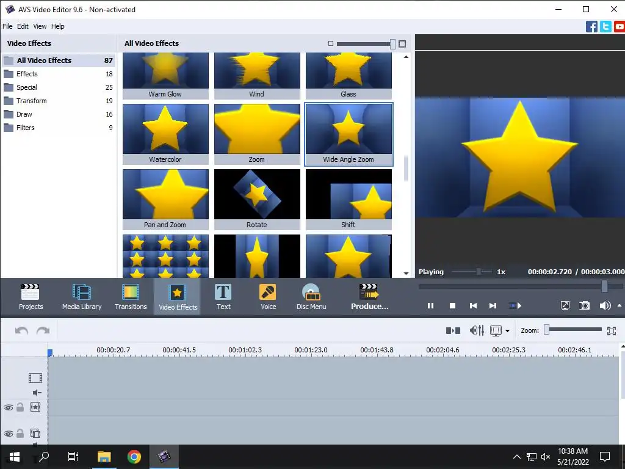Take a snapshot with camera icon

pyautogui.click(x=584, y=306)
